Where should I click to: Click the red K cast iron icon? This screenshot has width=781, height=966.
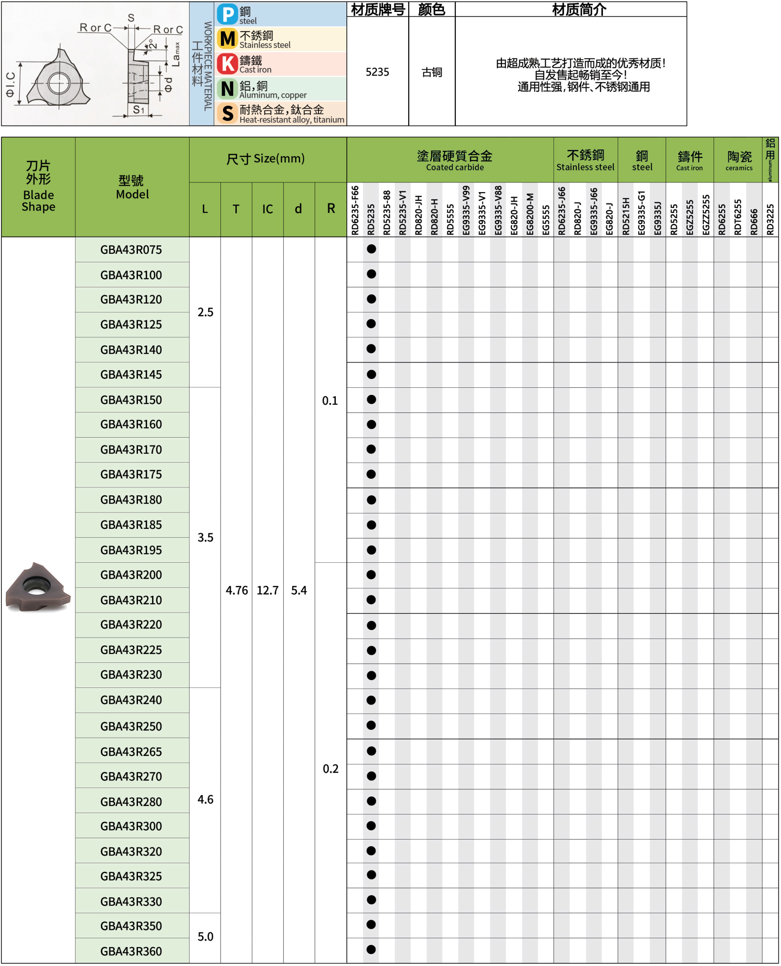227,64
